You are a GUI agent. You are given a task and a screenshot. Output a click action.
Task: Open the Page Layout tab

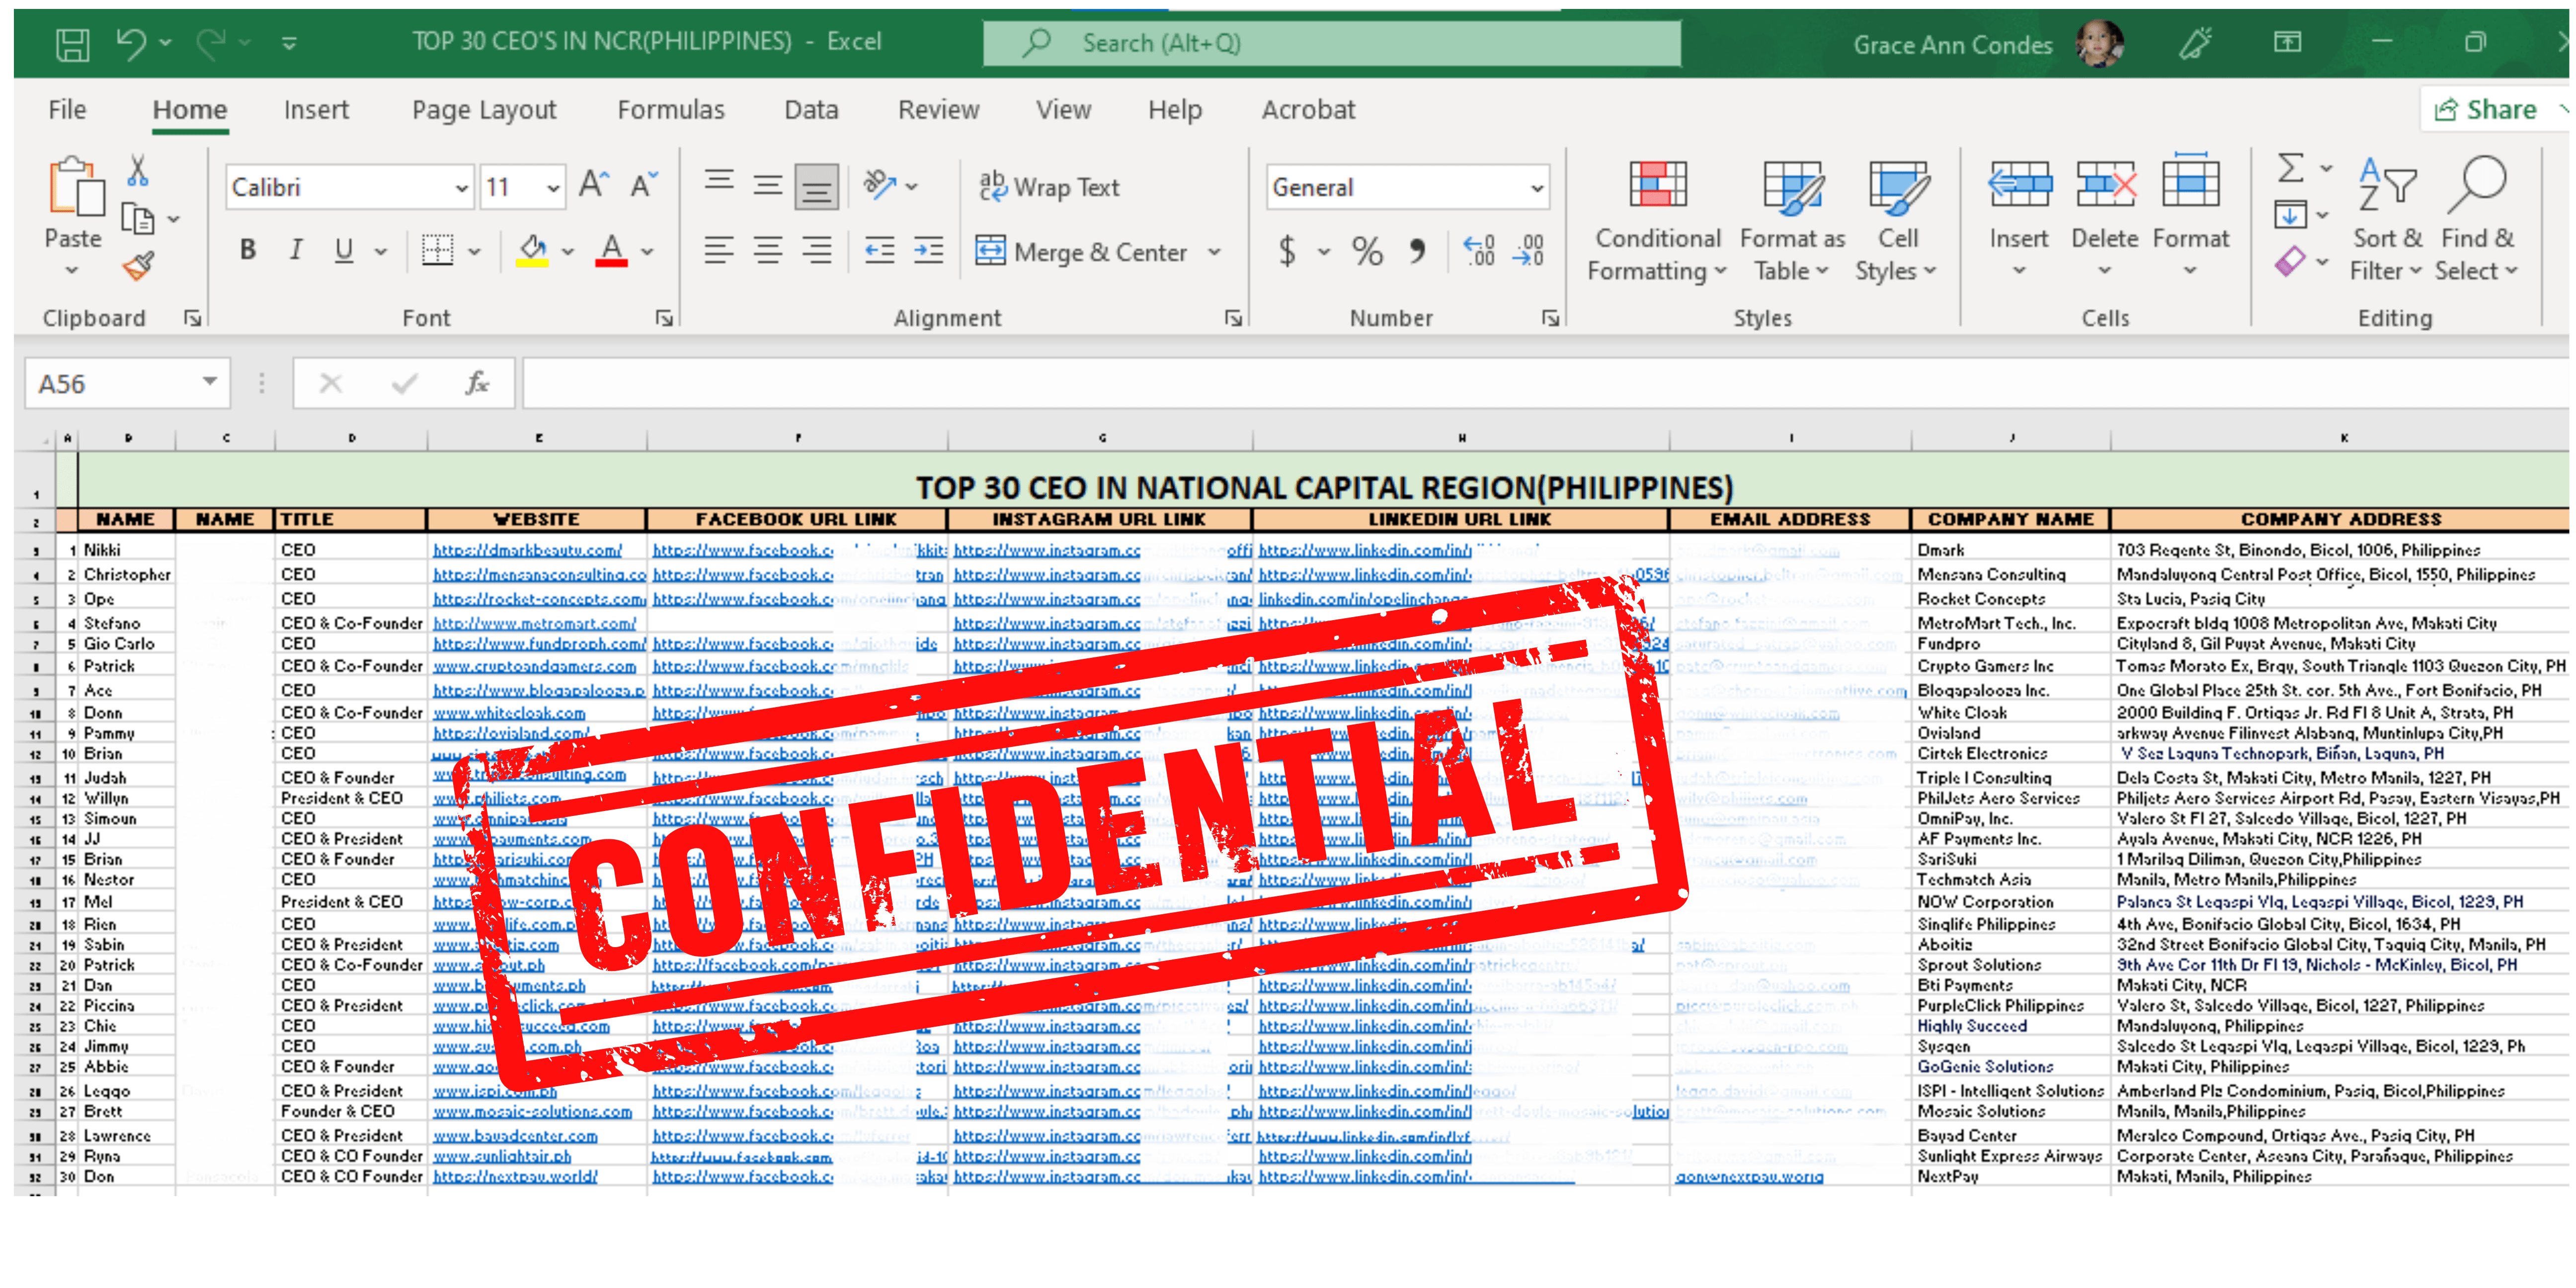[x=483, y=110]
